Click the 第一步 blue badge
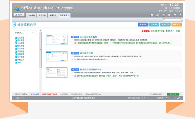The width and height of the screenshot is (195, 119). point(75,37)
